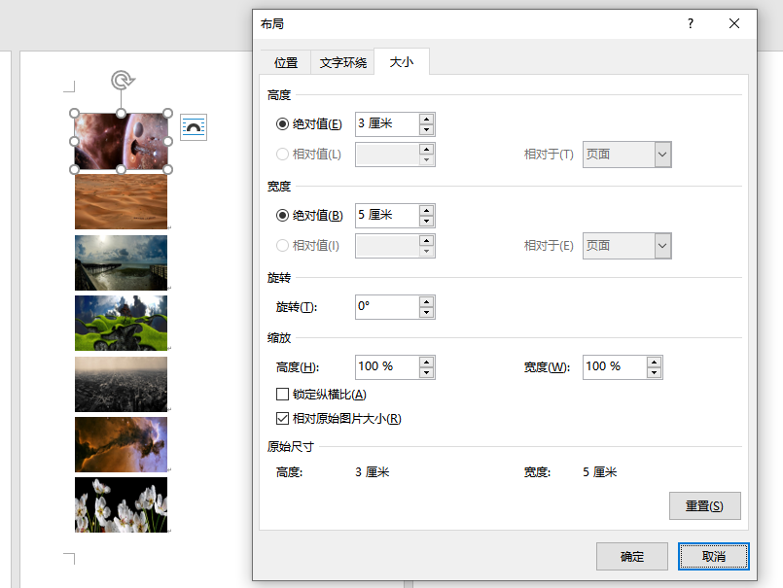The width and height of the screenshot is (783, 588).
Task: Confirm with the 确定 button
Action: click(631, 557)
